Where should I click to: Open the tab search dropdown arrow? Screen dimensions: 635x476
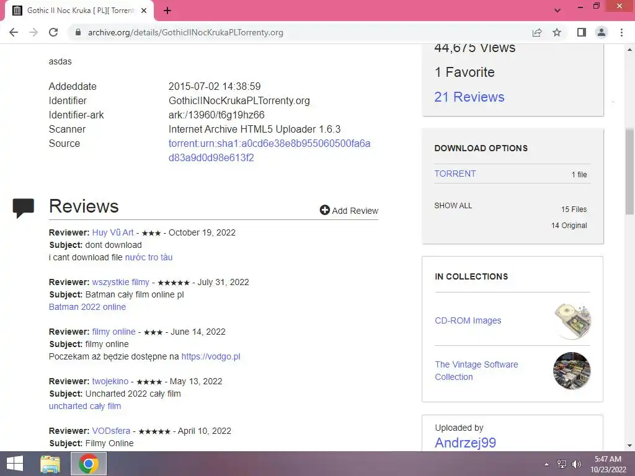click(557, 11)
